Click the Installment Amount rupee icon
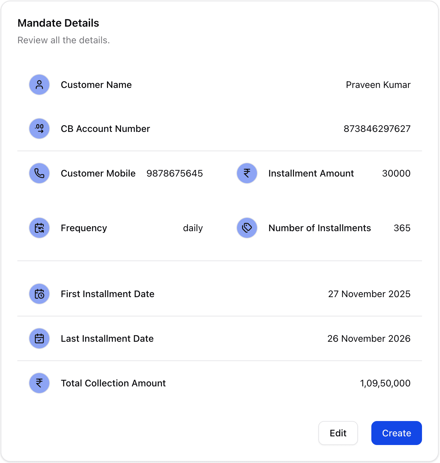 pos(247,173)
